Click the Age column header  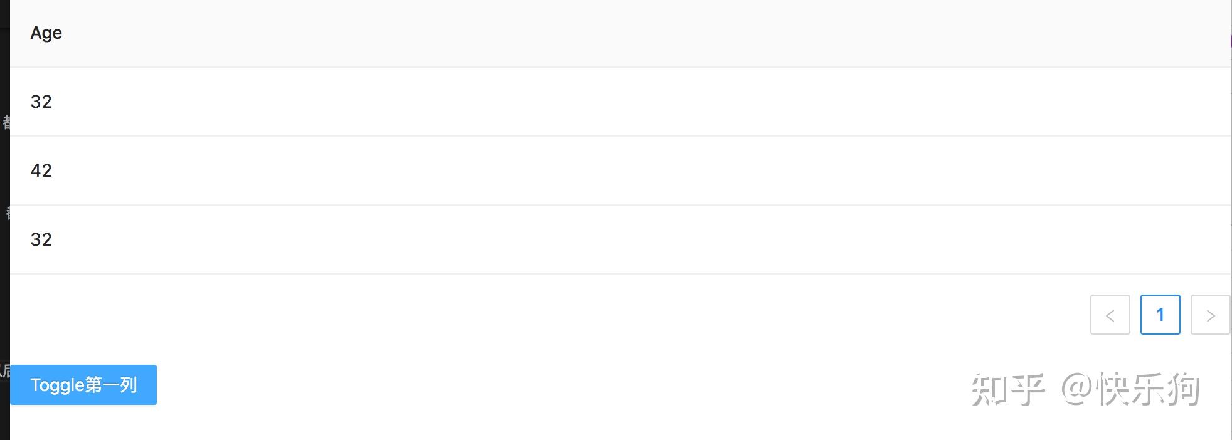point(46,33)
